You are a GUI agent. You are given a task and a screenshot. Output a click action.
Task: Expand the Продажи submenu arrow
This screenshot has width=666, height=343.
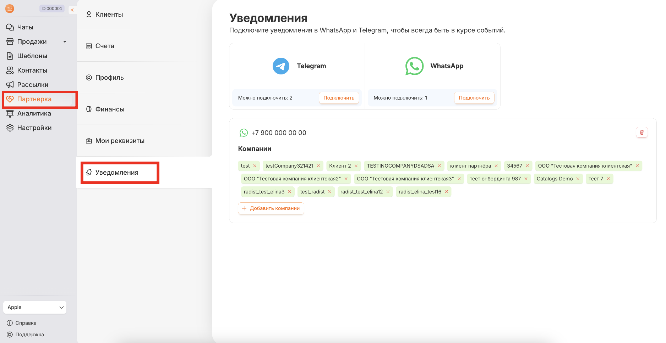(65, 42)
